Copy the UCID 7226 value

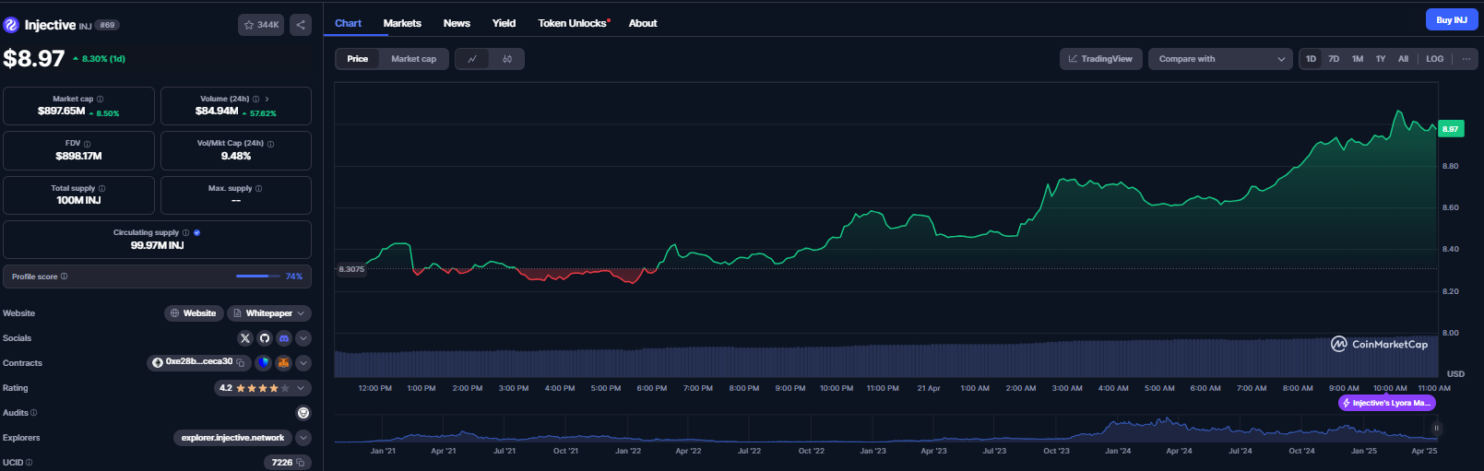301,463
